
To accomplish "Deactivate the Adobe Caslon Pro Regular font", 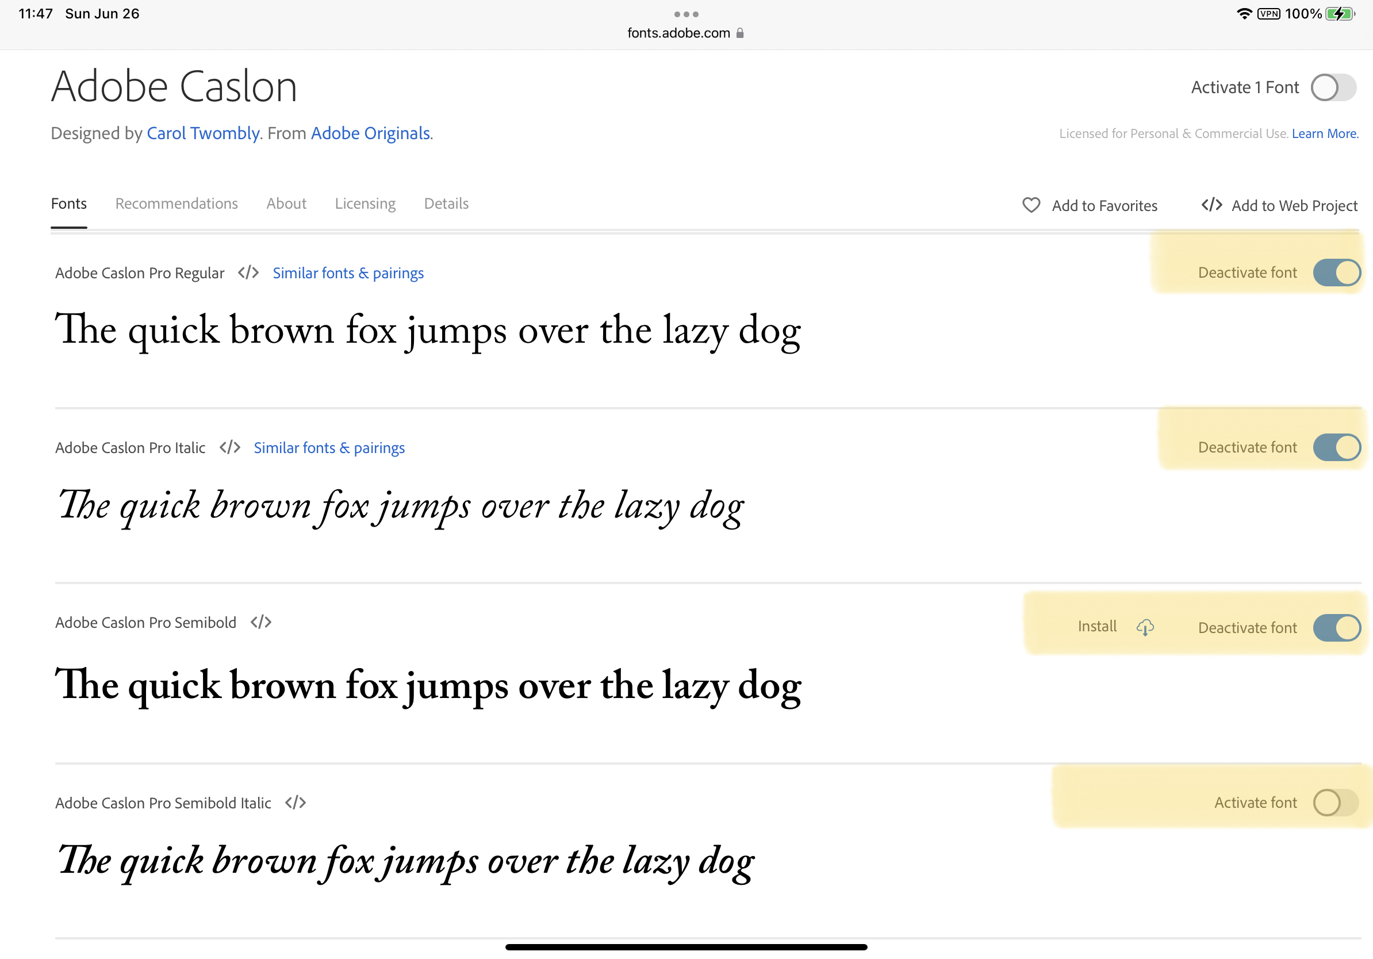I will [x=1337, y=273].
